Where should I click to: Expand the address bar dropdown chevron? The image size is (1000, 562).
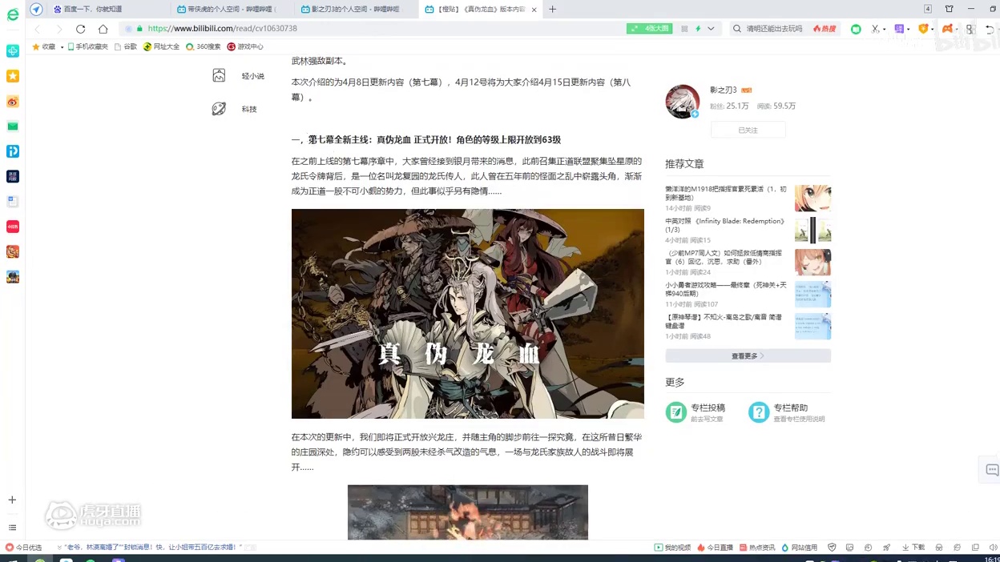[x=711, y=29]
